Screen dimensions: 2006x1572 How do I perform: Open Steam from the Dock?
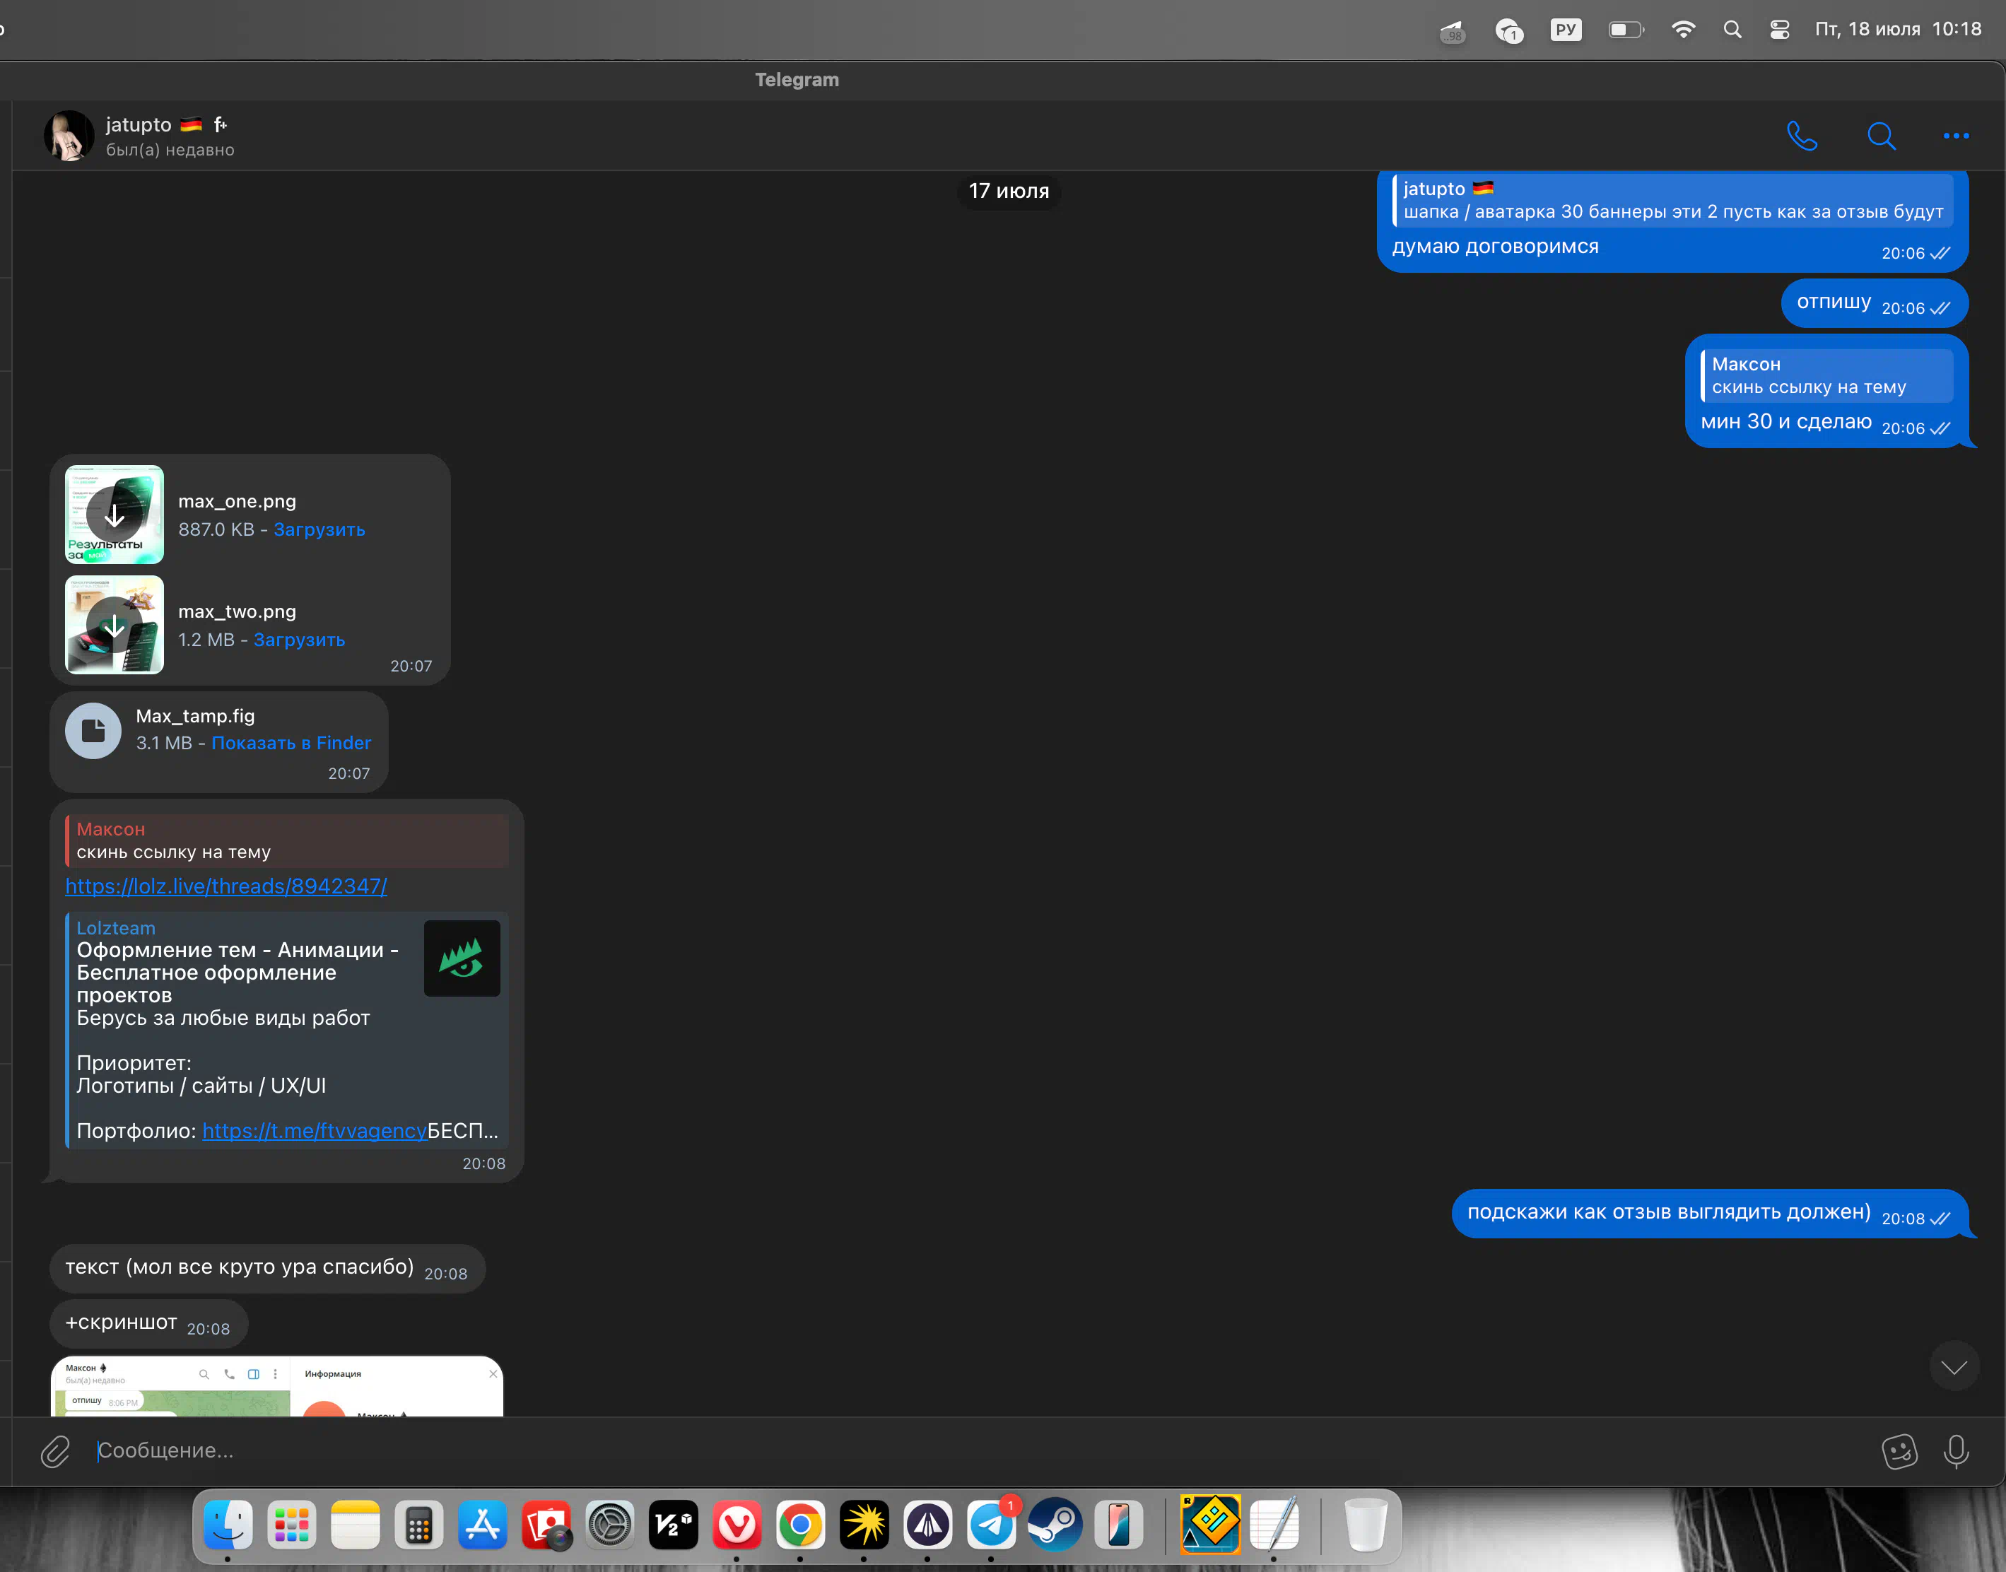1055,1525
